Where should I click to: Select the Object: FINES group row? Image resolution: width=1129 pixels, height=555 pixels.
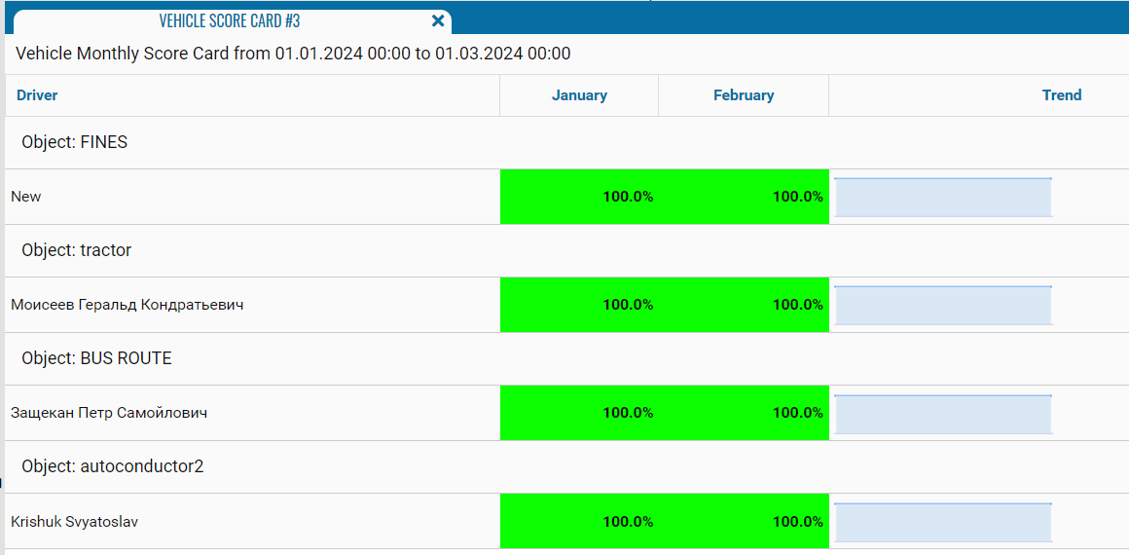75,142
